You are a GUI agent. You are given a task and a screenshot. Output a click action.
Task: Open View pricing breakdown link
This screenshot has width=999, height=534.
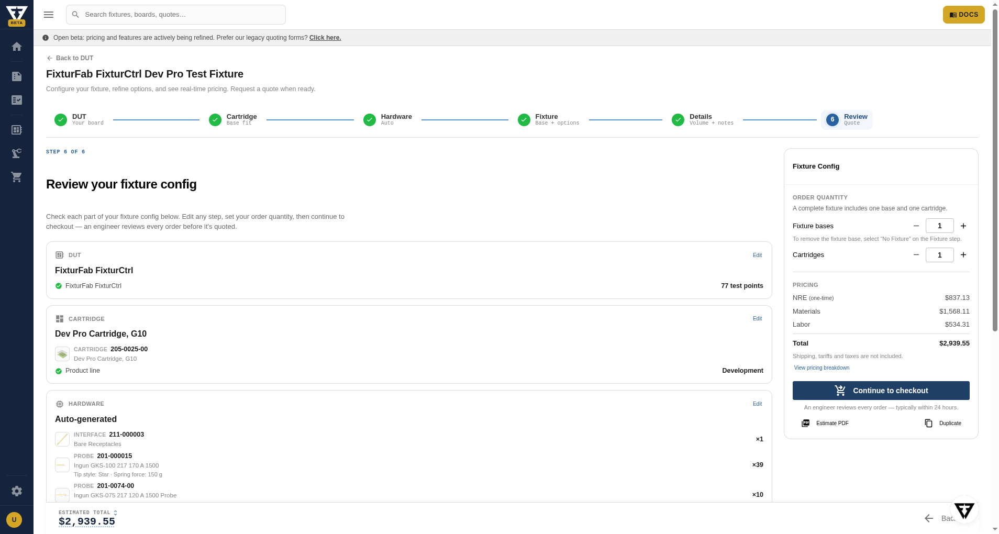(822, 368)
